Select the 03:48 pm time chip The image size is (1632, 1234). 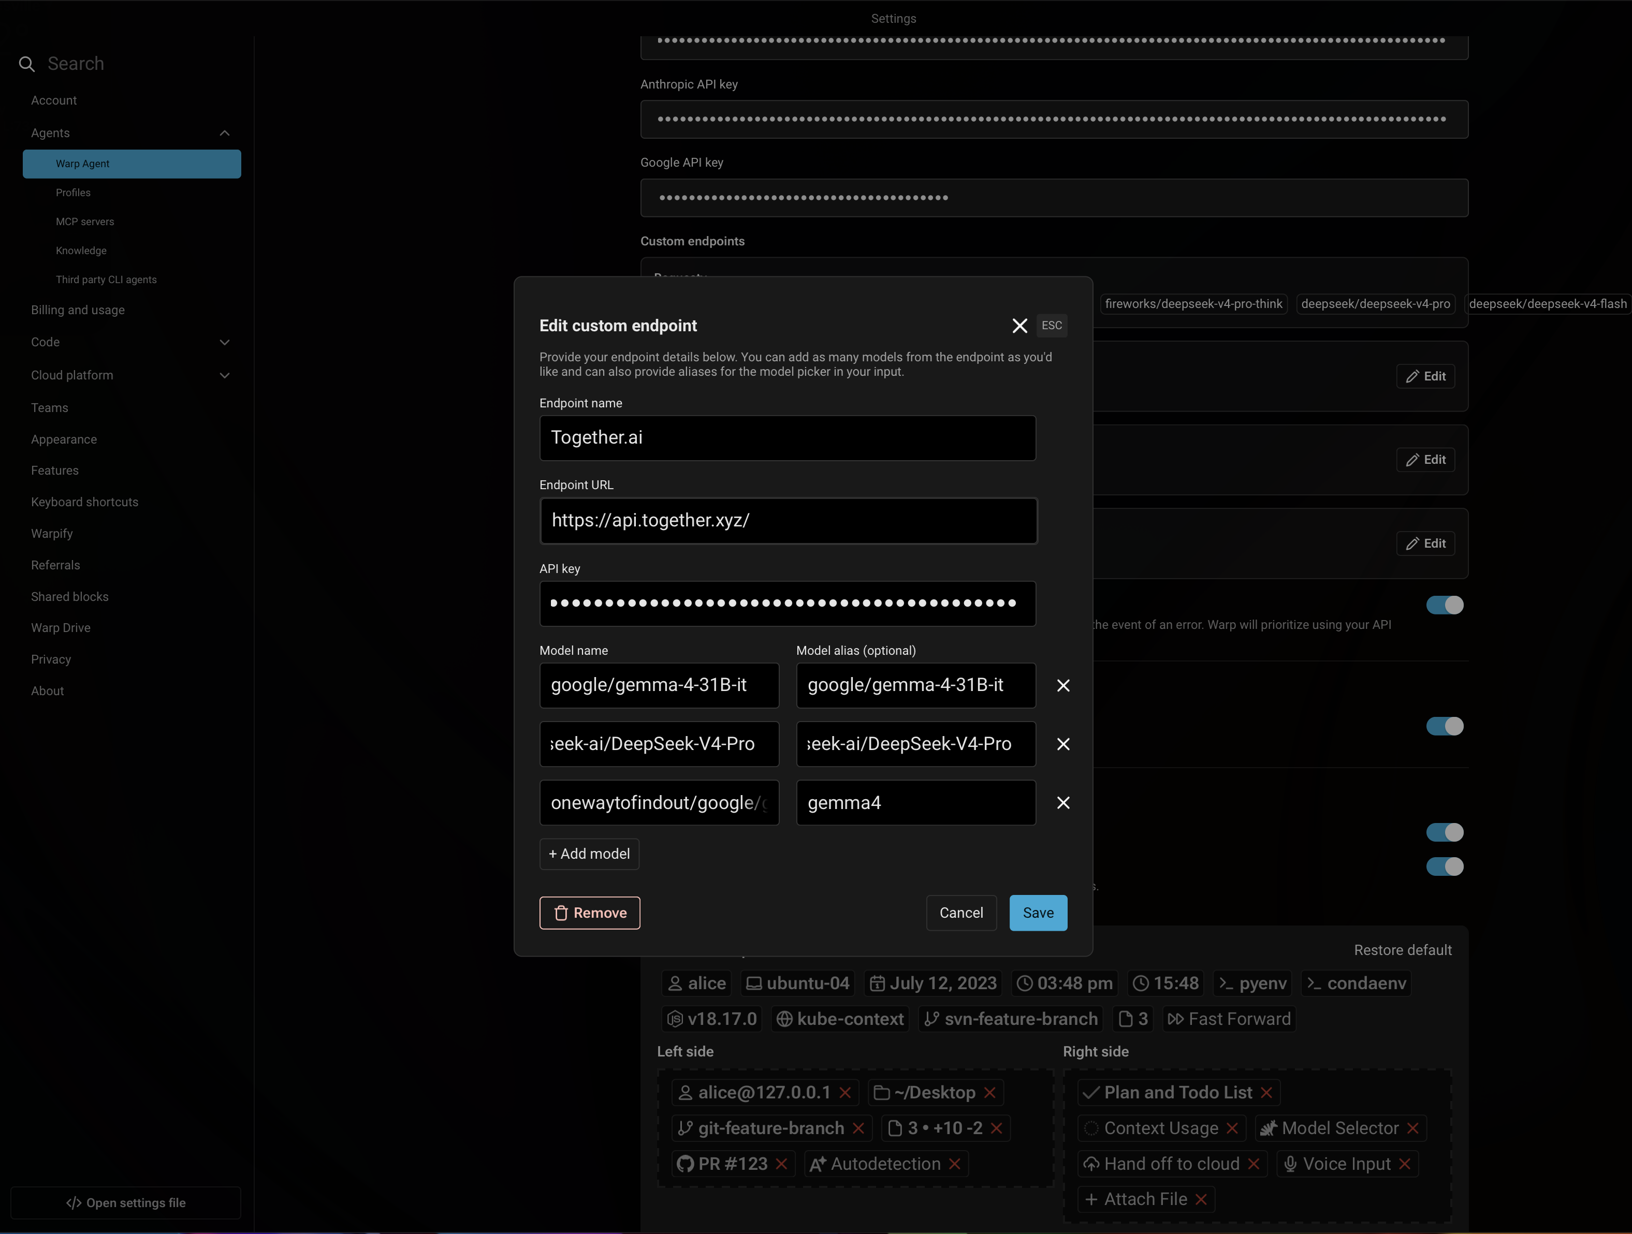click(x=1065, y=983)
